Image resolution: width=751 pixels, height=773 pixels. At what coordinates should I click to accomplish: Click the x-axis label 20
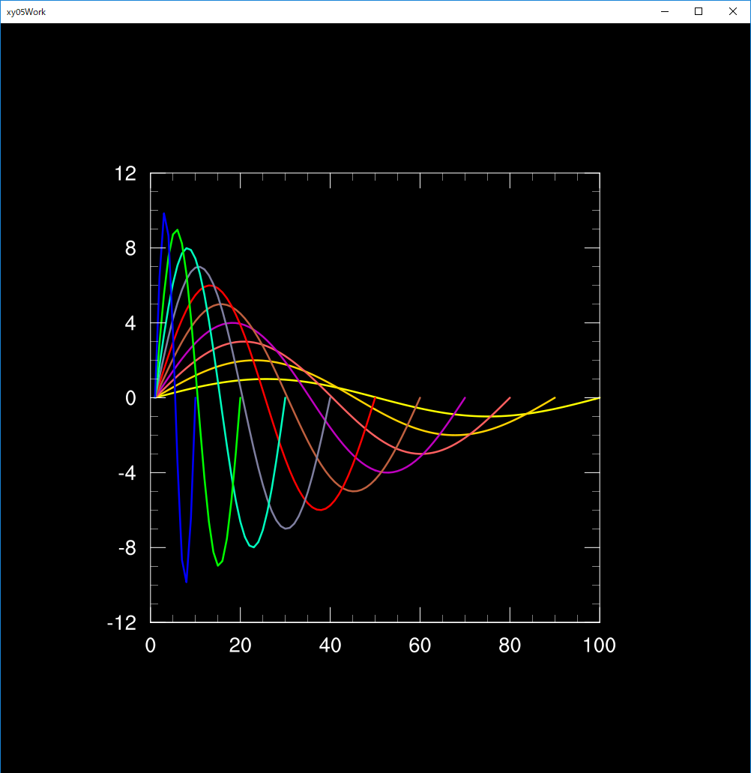(240, 646)
